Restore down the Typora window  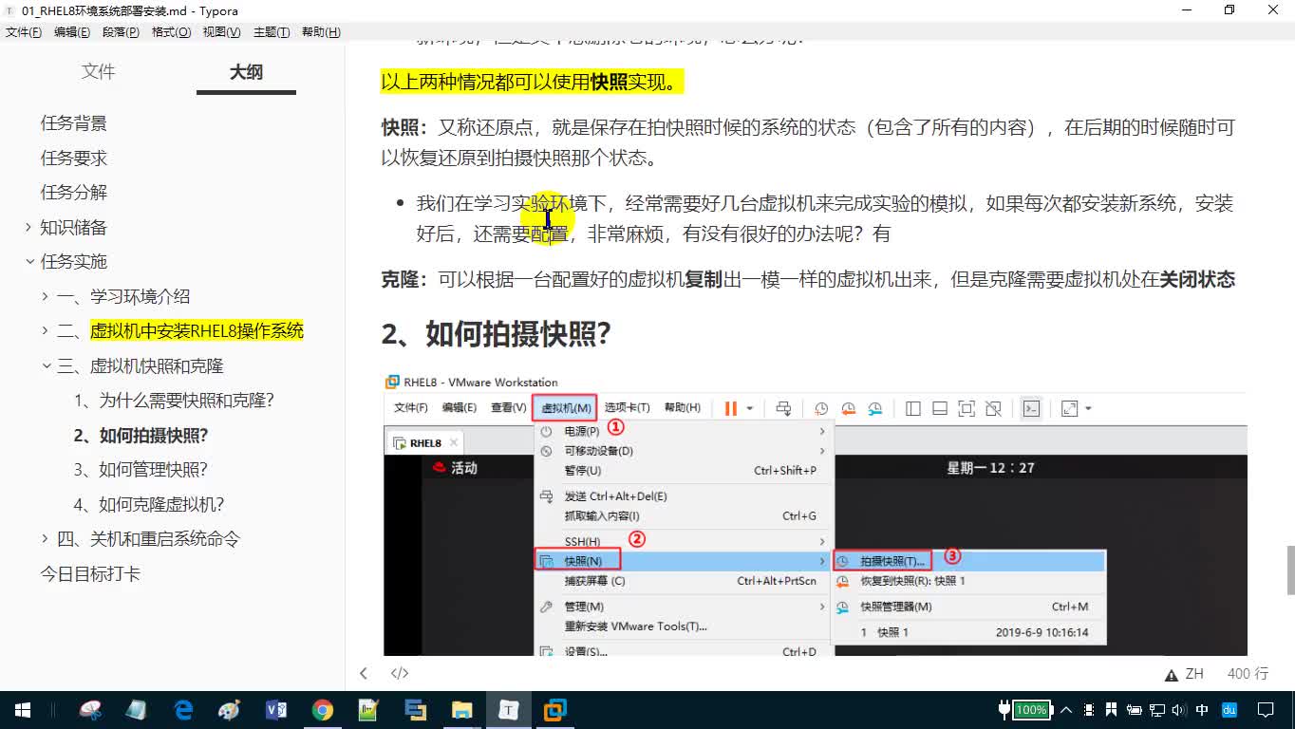(1229, 10)
